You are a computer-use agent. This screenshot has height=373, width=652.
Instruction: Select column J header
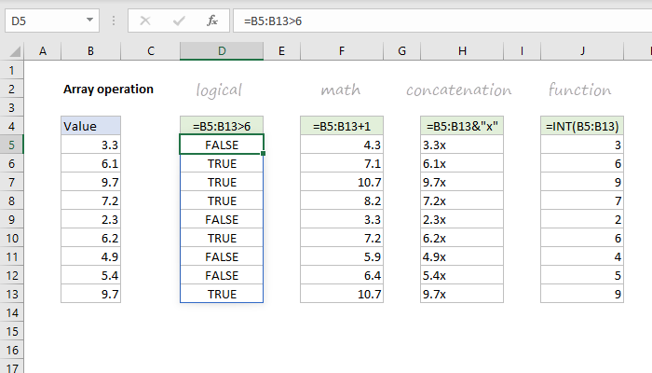581,49
